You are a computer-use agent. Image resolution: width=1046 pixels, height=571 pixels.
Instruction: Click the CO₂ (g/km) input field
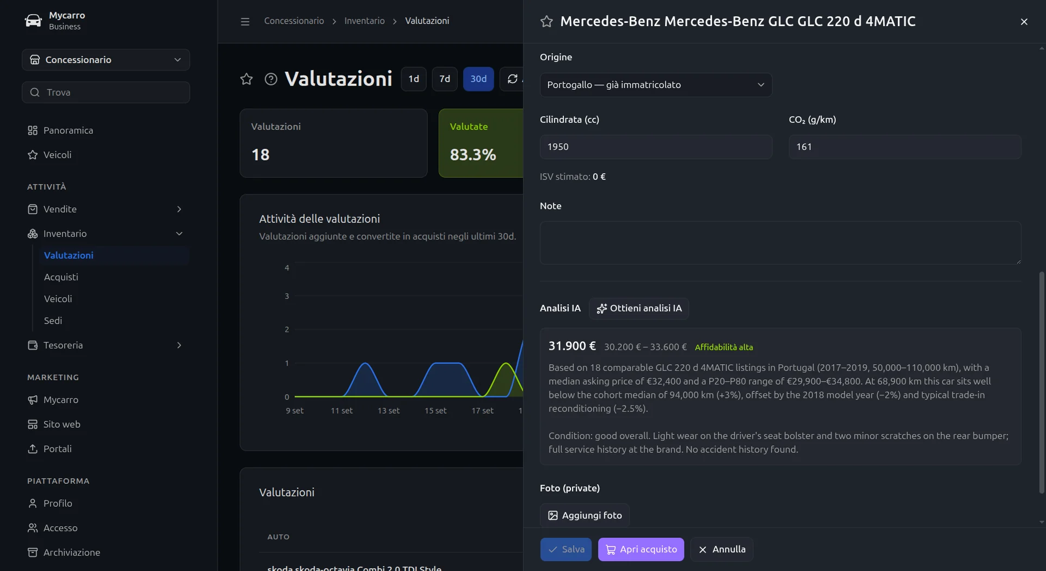pyautogui.click(x=905, y=147)
